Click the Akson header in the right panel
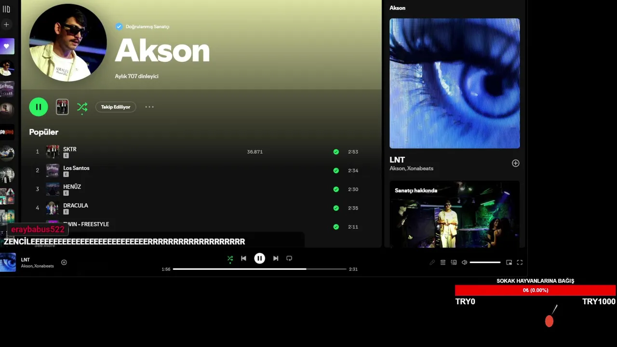Screen dimensions: 617x347 [397, 8]
